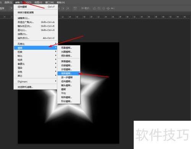Reapply last filter 径向模糊 with Ctrl+F shortcut
The width and height of the screenshot is (191, 149).
coord(36,7)
